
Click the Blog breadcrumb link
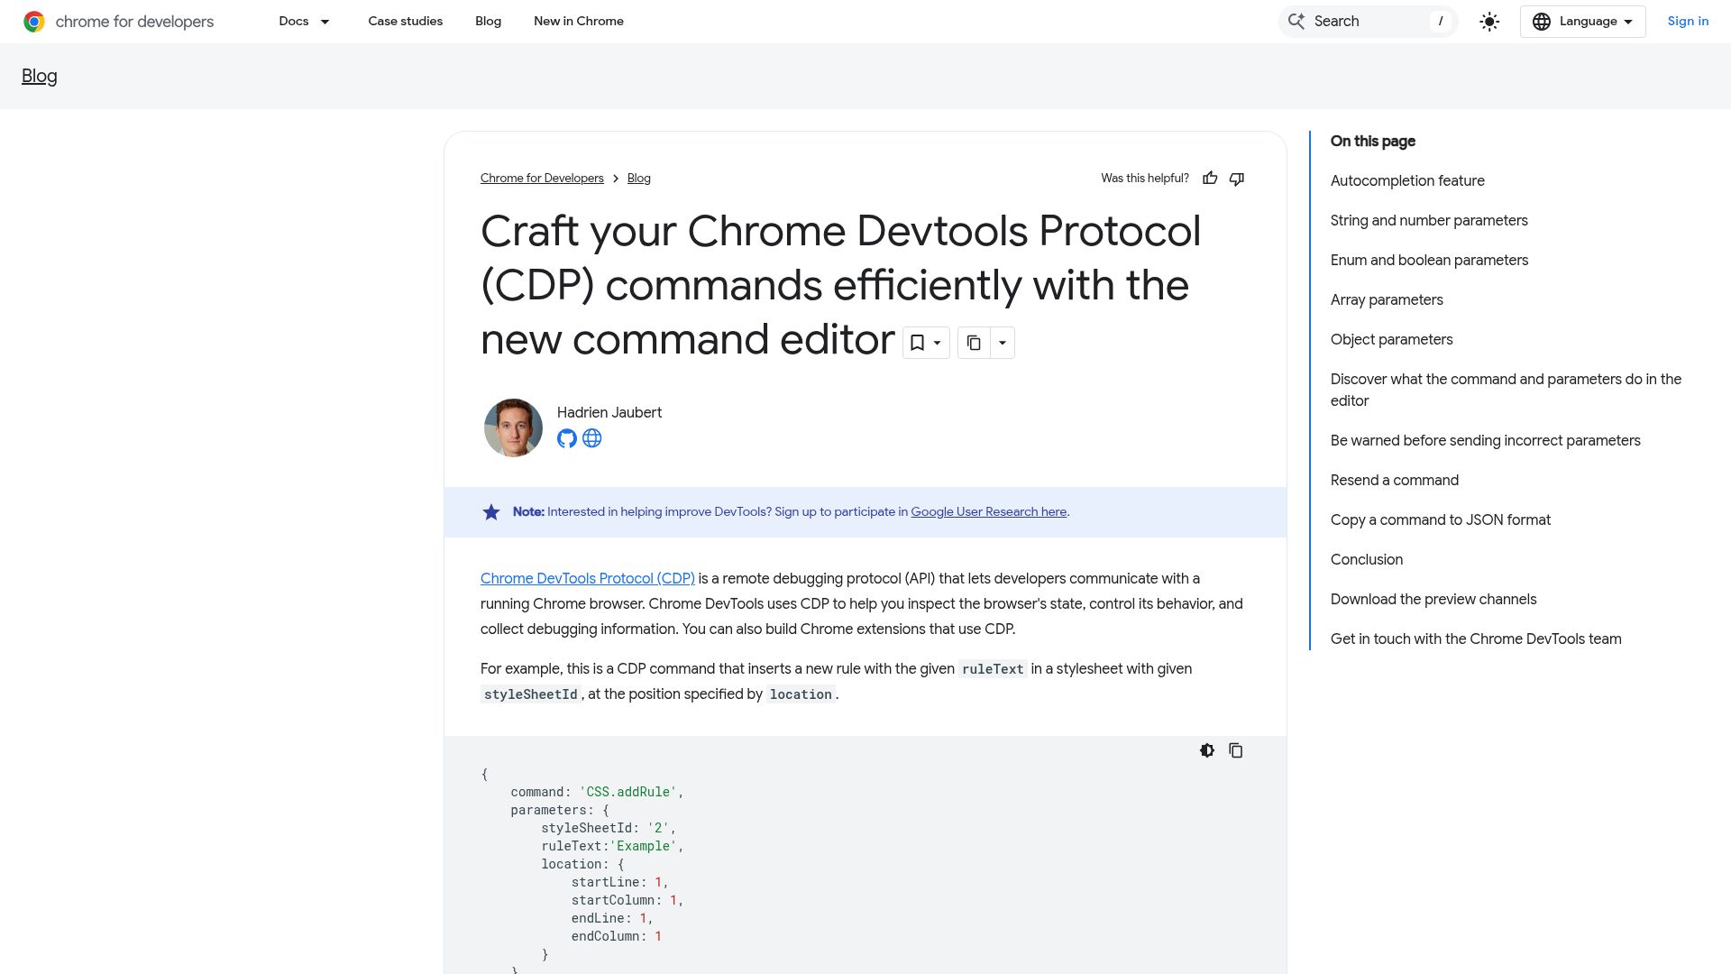point(639,179)
